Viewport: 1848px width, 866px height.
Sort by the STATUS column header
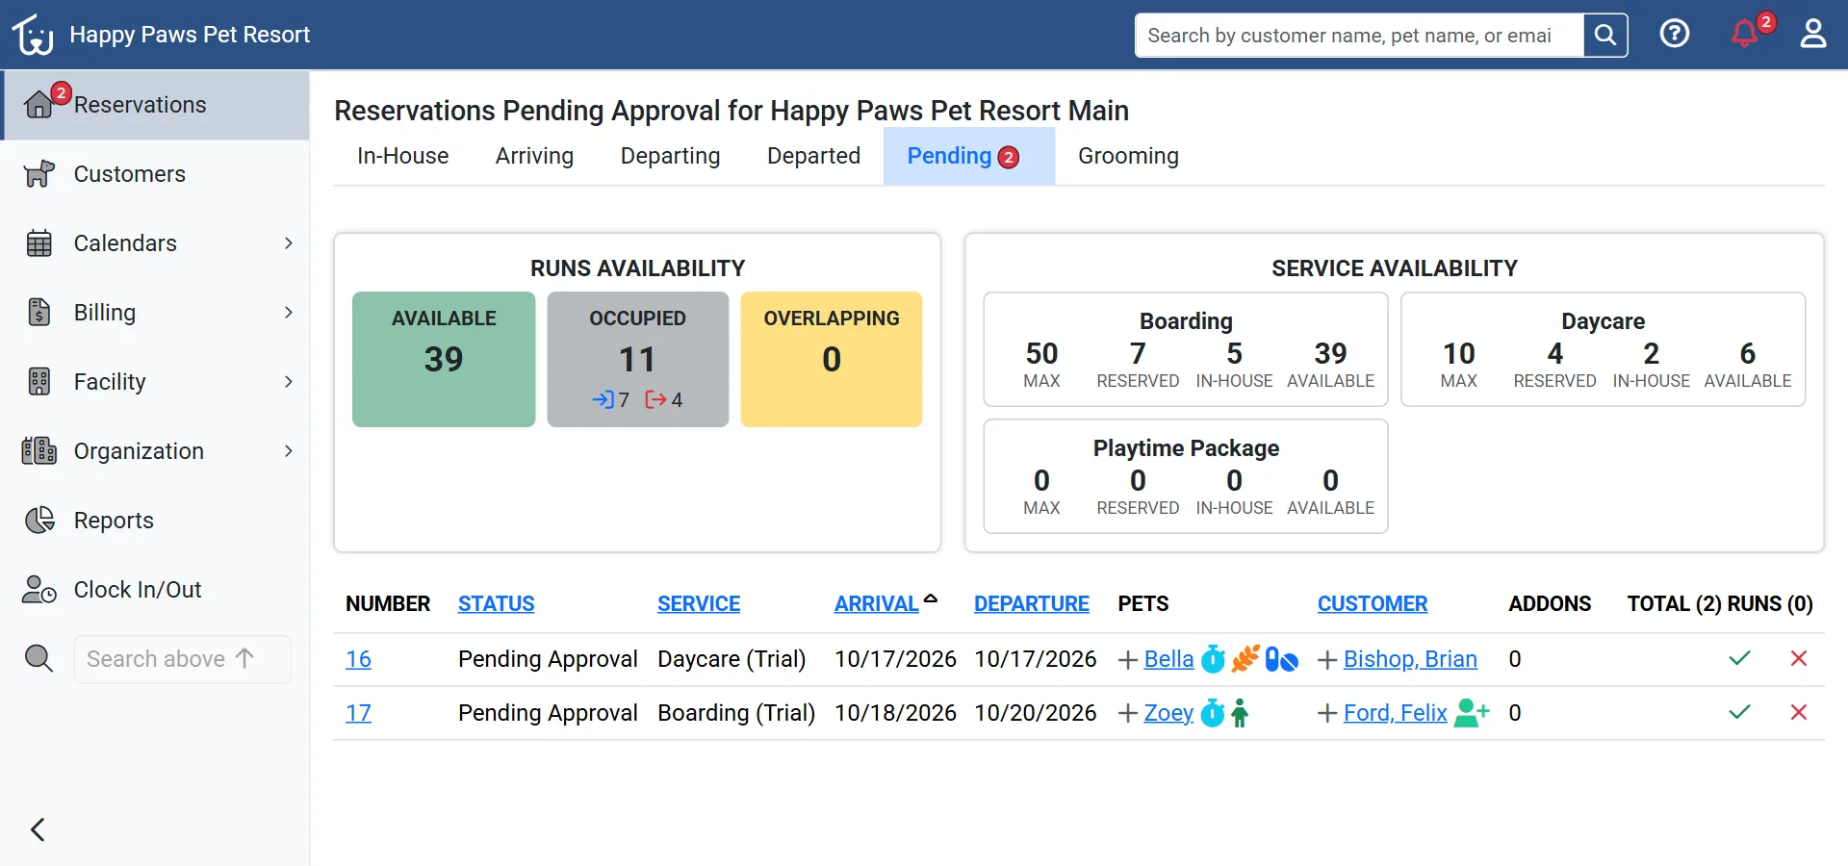tap(497, 604)
